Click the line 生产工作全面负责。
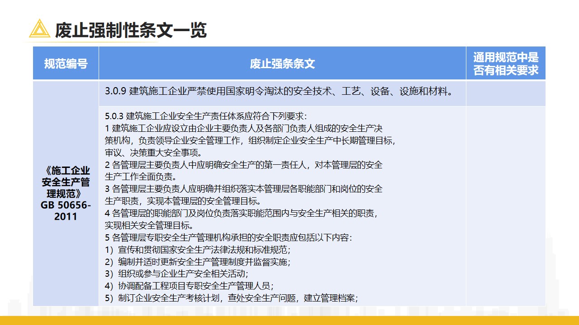Viewport: 579px width, 325px height. (x=141, y=176)
